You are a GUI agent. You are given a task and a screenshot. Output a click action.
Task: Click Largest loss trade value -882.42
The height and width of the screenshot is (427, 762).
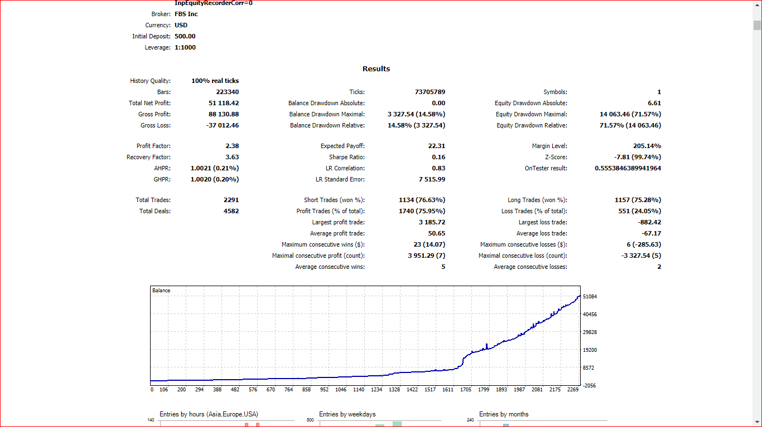point(650,222)
